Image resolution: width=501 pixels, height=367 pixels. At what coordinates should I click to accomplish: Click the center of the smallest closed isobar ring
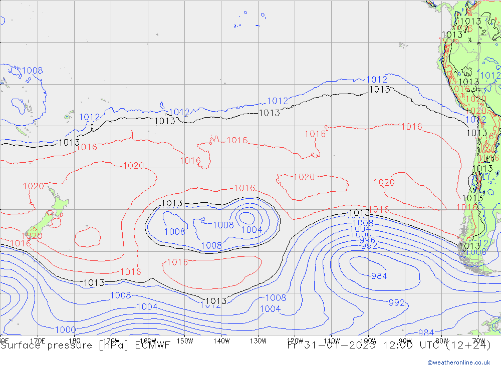click(x=246, y=217)
